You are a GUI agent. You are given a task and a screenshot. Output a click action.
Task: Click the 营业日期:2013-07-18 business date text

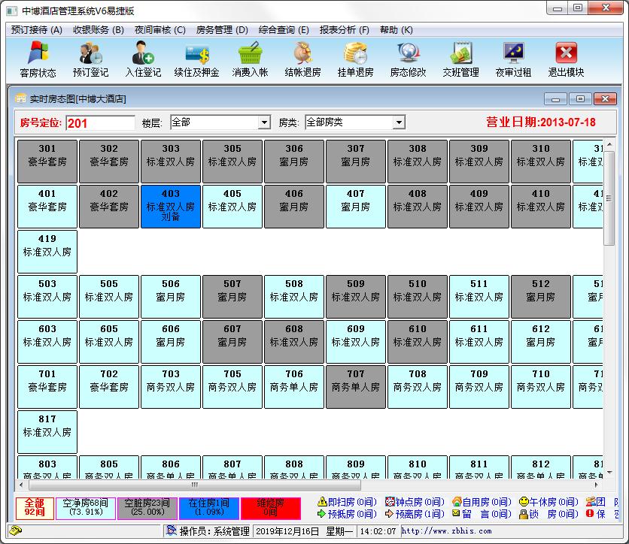click(x=541, y=122)
